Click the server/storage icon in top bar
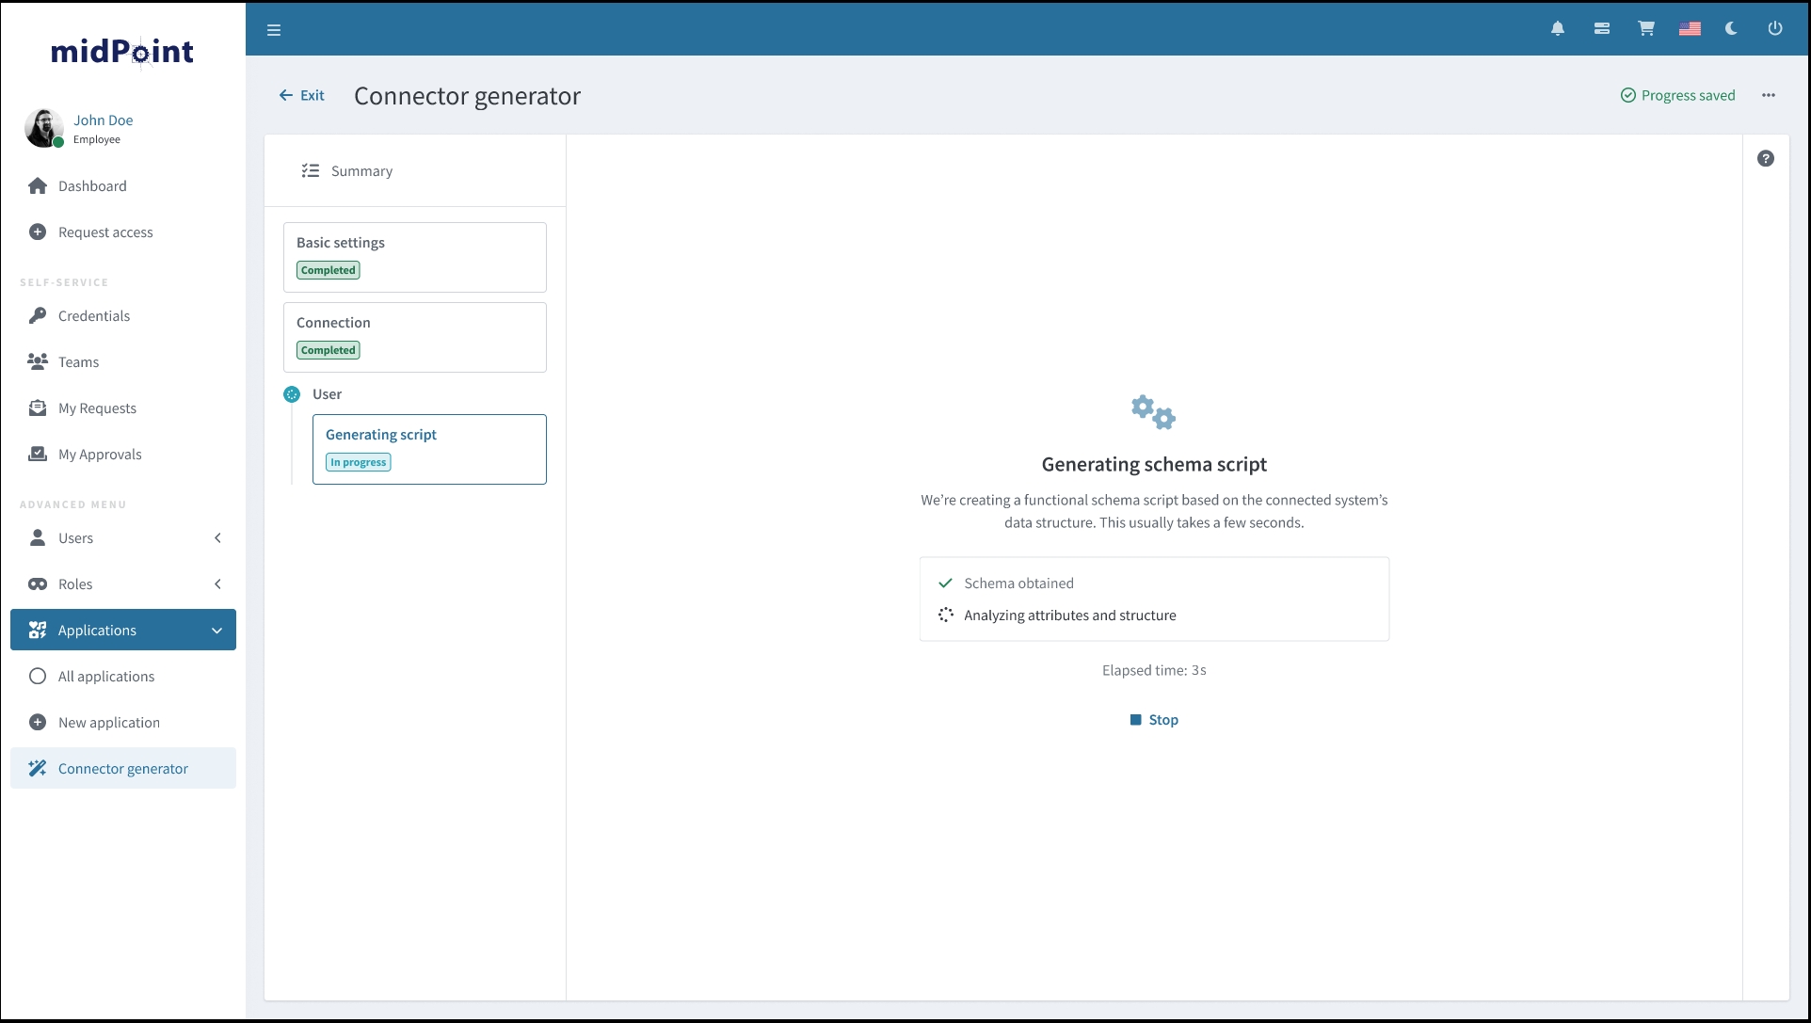 (1601, 29)
